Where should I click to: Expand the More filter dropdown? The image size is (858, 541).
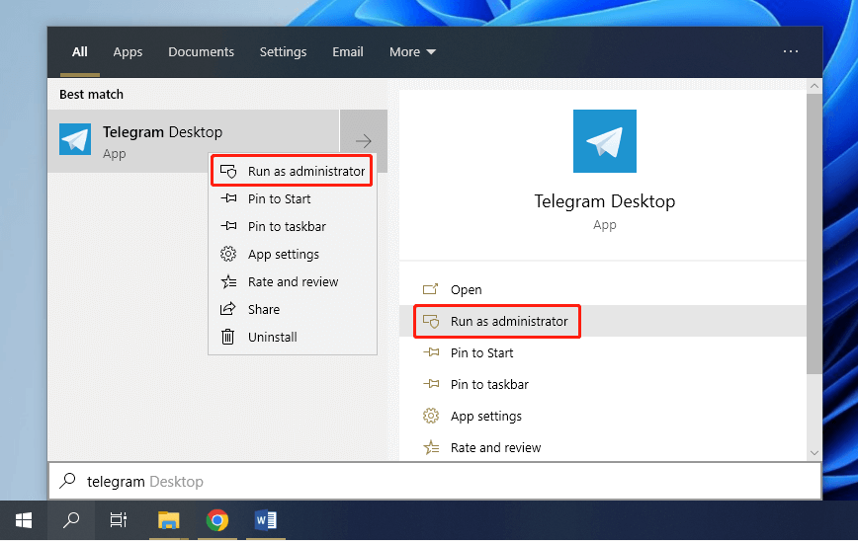pyautogui.click(x=412, y=52)
